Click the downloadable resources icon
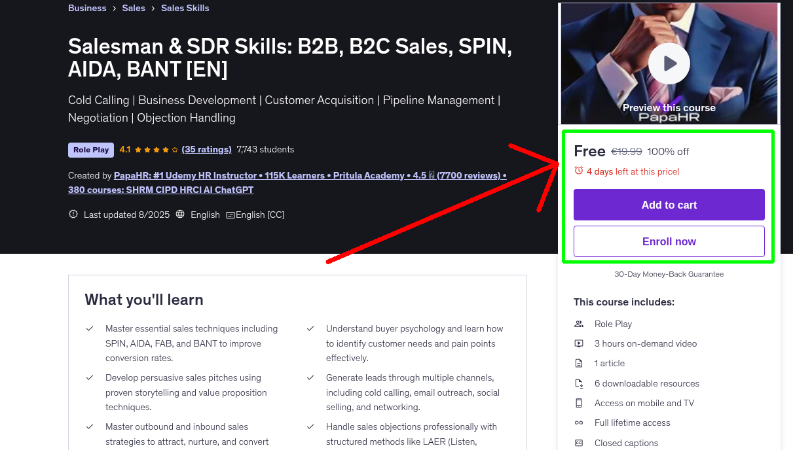This screenshot has width=793, height=450. point(579,383)
